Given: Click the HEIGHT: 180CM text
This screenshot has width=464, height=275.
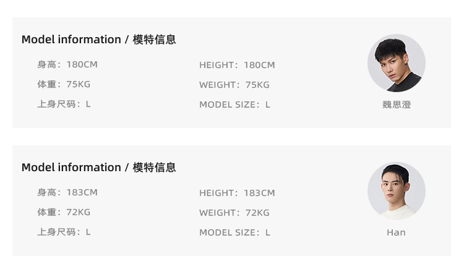Looking at the screenshot, I should pyautogui.click(x=237, y=65).
